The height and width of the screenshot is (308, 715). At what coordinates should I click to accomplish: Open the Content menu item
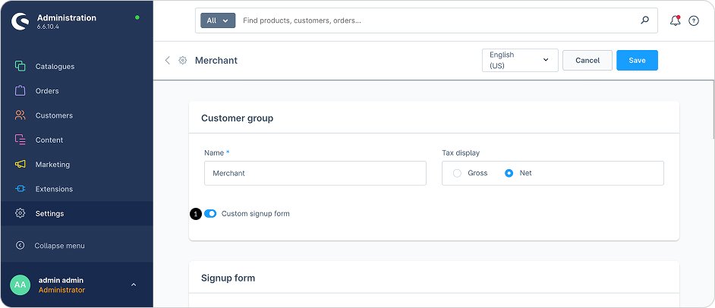click(x=49, y=140)
